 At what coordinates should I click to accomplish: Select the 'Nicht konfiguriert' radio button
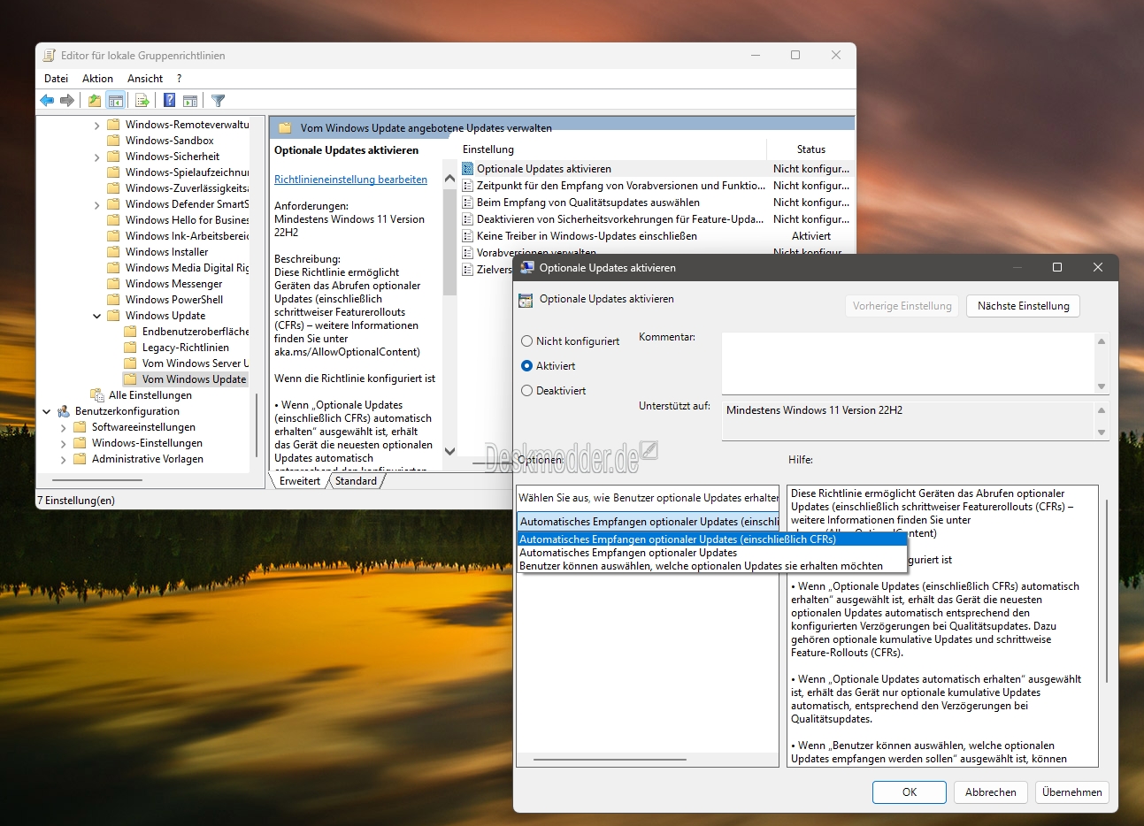pyautogui.click(x=527, y=341)
